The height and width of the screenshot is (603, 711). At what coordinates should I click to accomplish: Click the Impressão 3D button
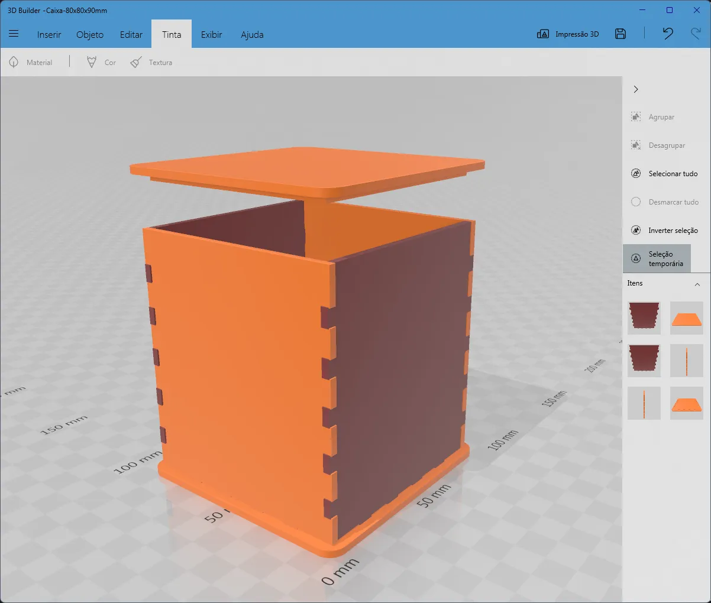pyautogui.click(x=568, y=34)
